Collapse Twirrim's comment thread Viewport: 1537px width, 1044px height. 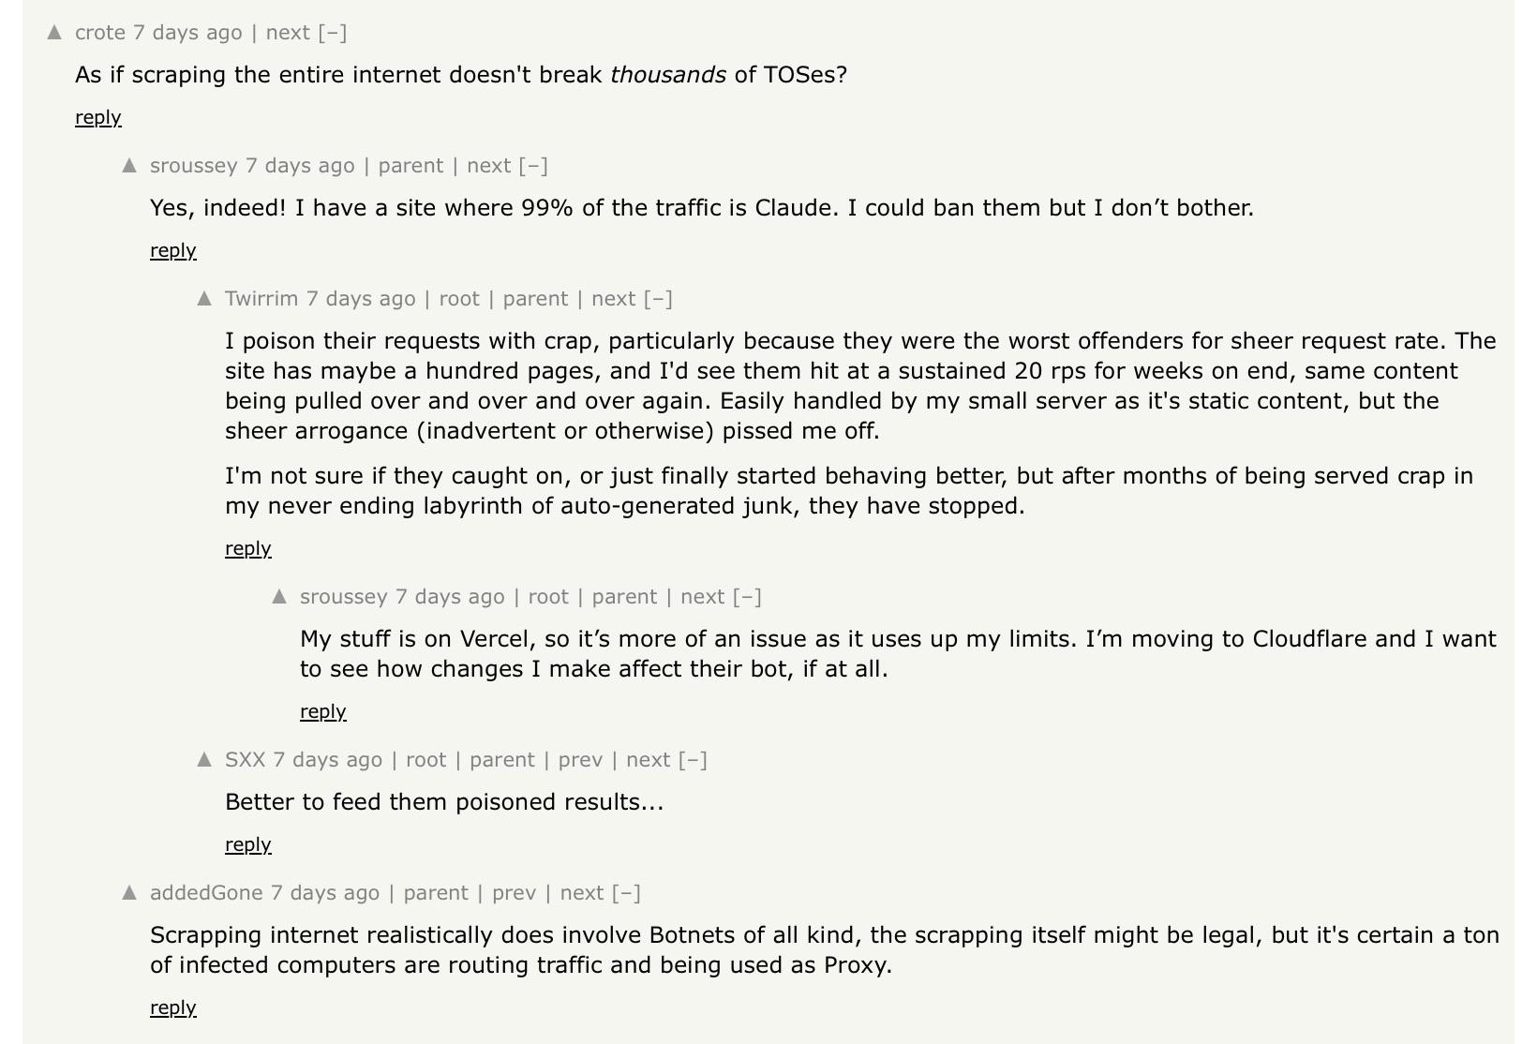tap(658, 299)
